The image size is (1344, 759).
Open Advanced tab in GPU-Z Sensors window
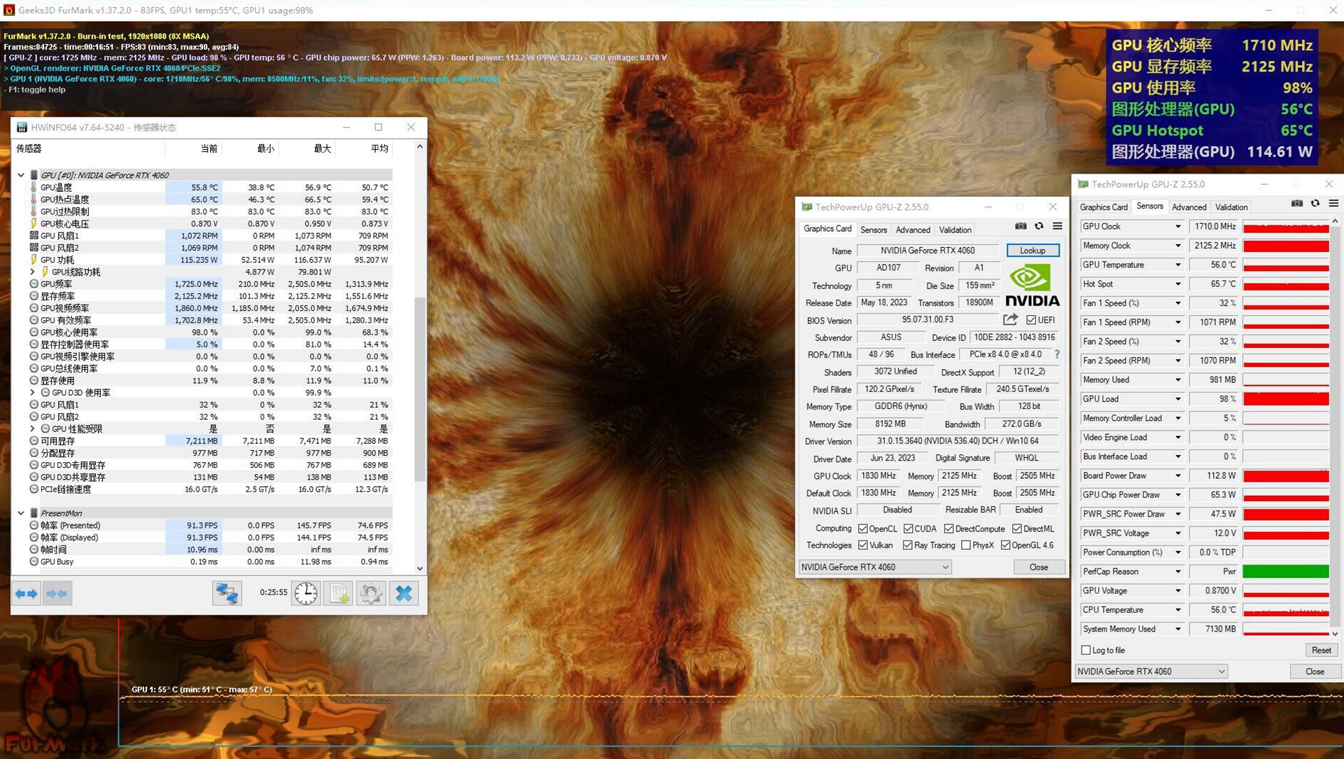pos(1189,207)
